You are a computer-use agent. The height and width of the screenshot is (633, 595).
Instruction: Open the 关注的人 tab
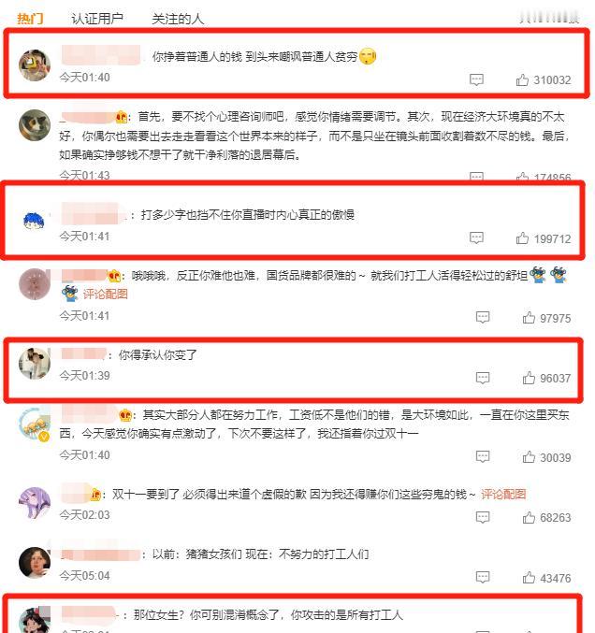pyautogui.click(x=178, y=18)
